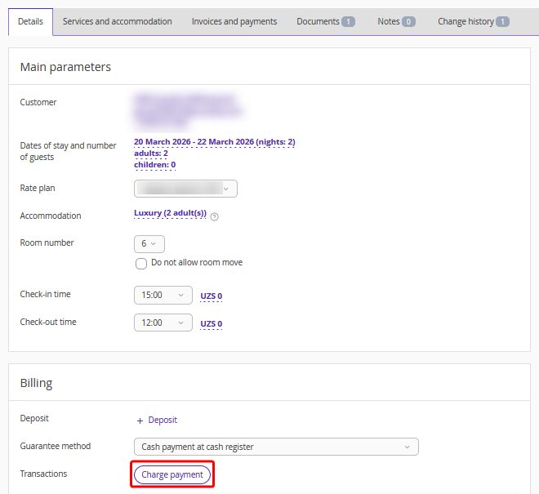The width and height of the screenshot is (539, 494).
Task: Open the Check-in time 15:00 dropdown
Action: pyautogui.click(x=163, y=295)
